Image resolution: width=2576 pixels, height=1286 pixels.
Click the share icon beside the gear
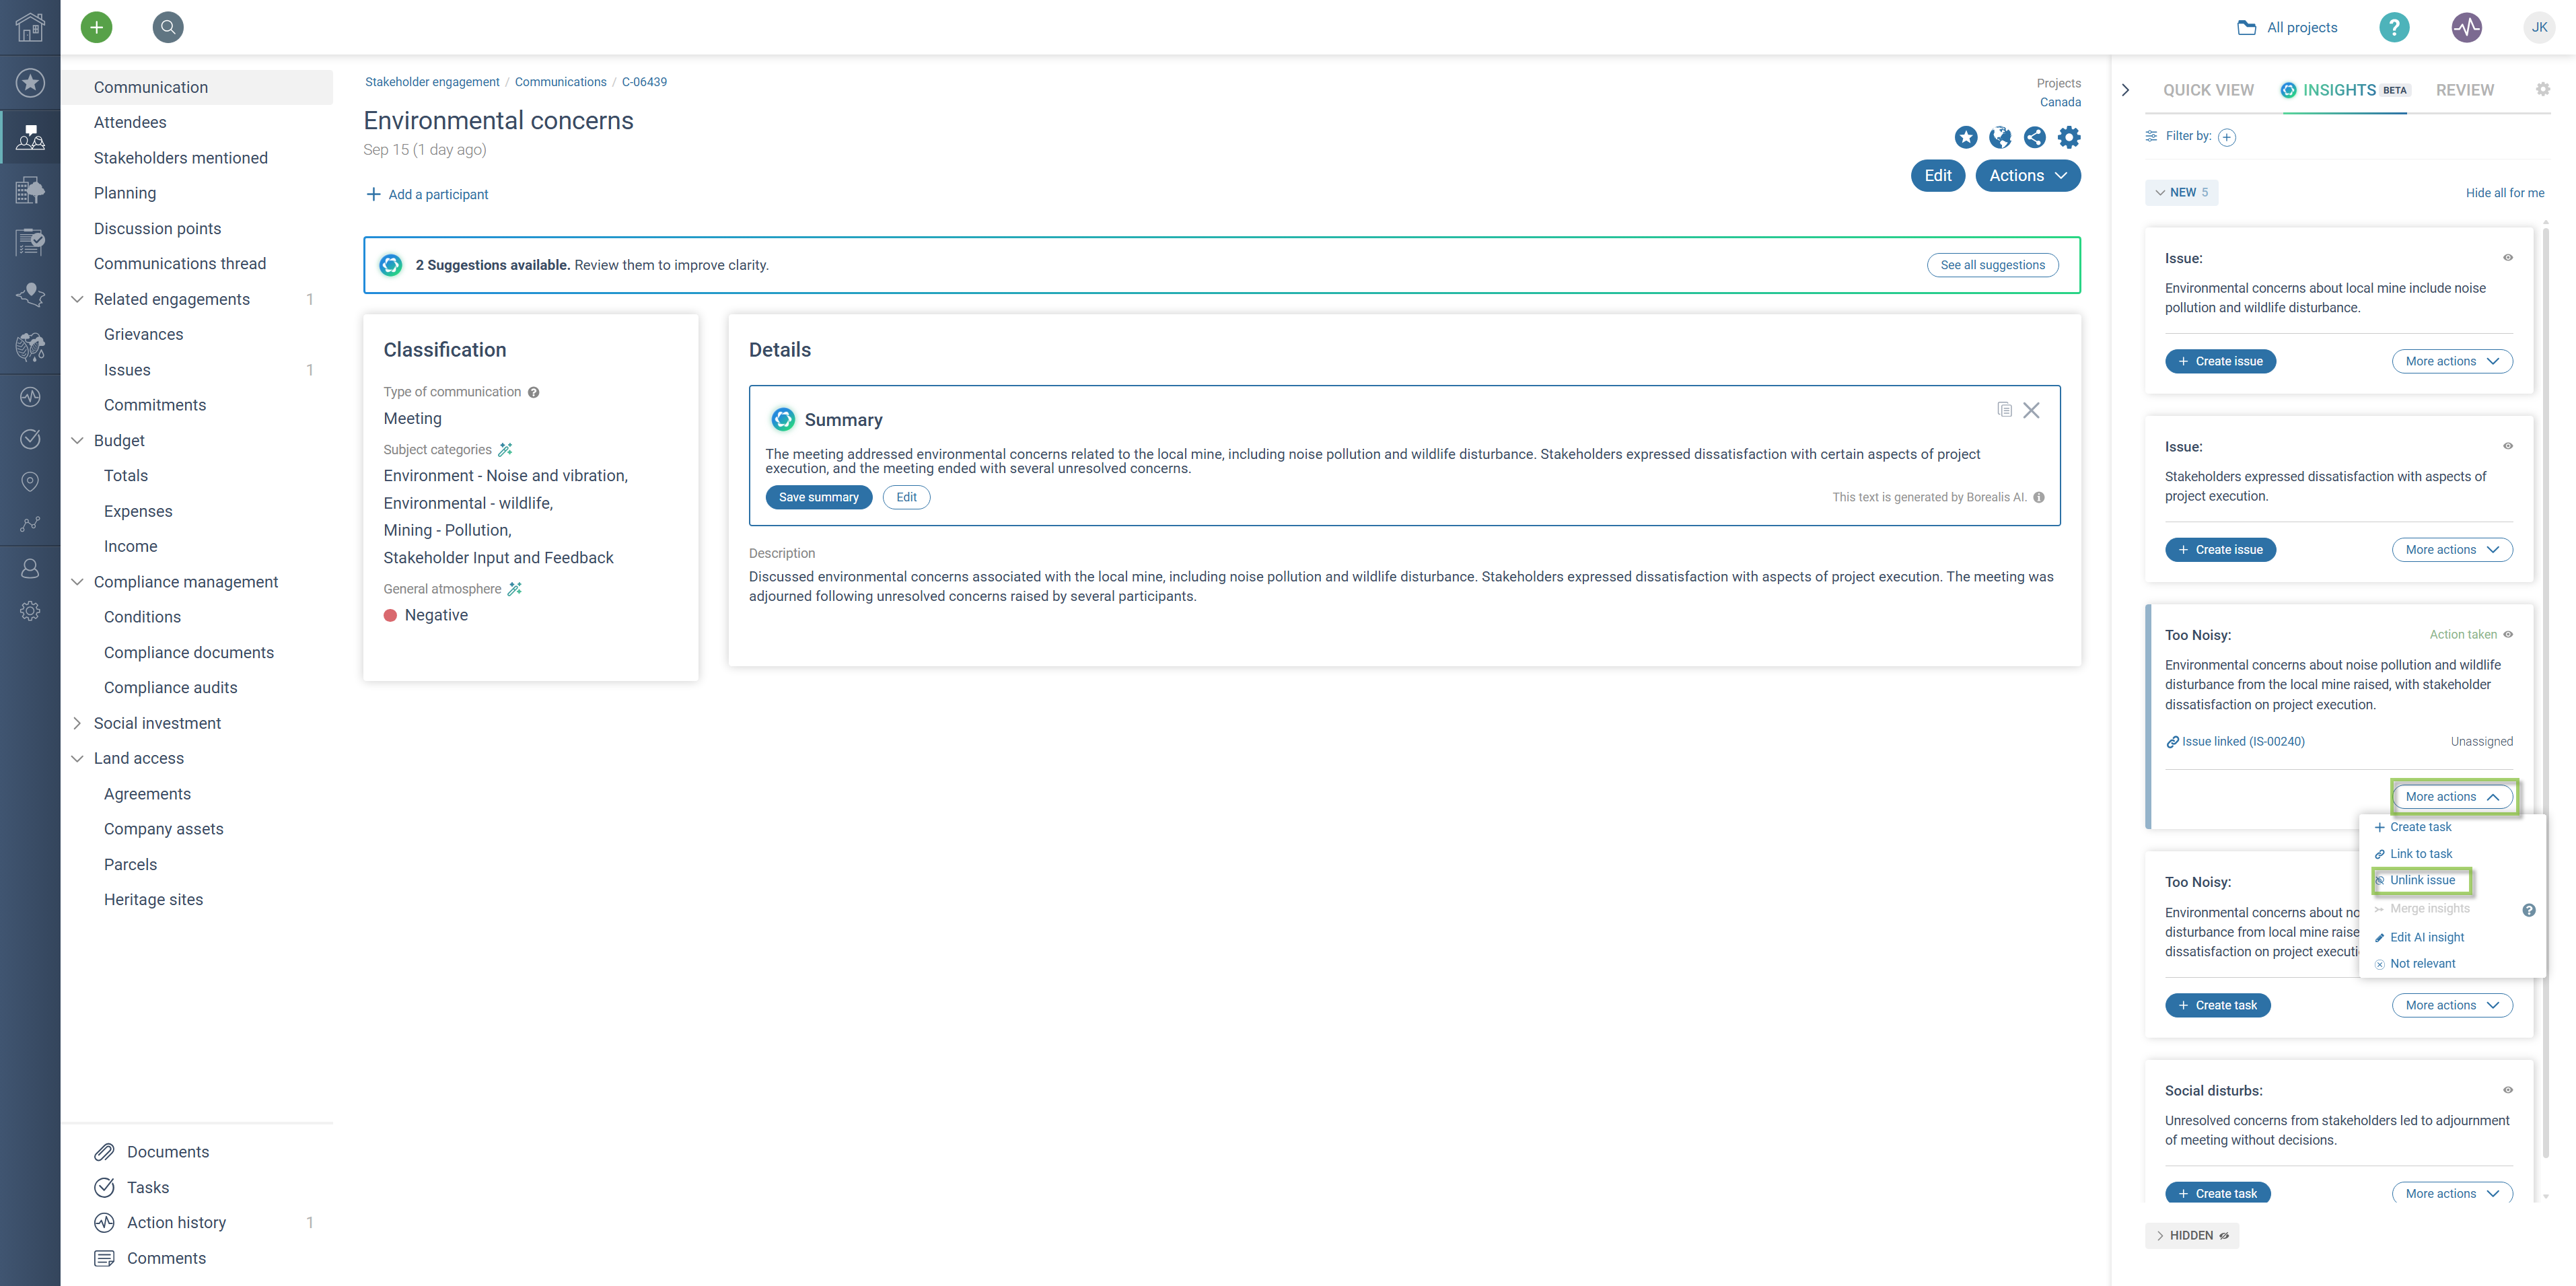pyautogui.click(x=2034, y=137)
